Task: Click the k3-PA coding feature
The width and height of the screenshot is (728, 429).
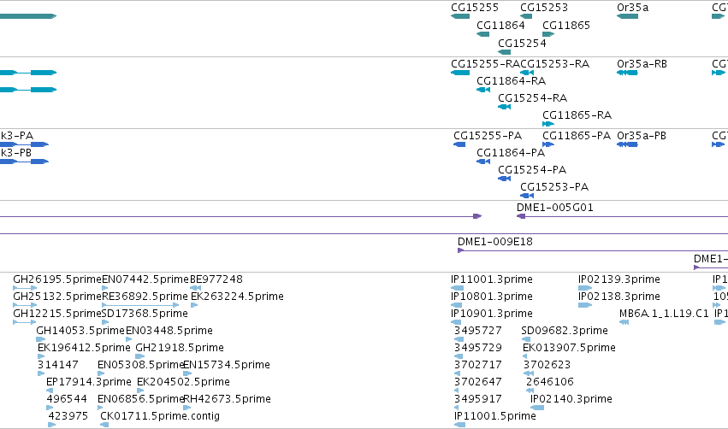Action: (x=24, y=144)
